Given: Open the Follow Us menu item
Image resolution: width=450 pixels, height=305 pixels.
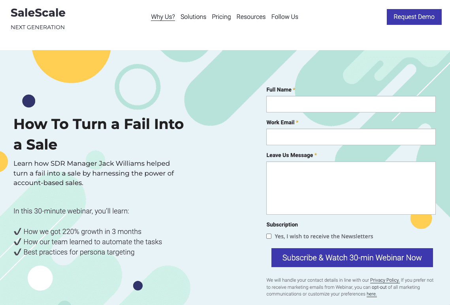Looking at the screenshot, I should point(284,17).
